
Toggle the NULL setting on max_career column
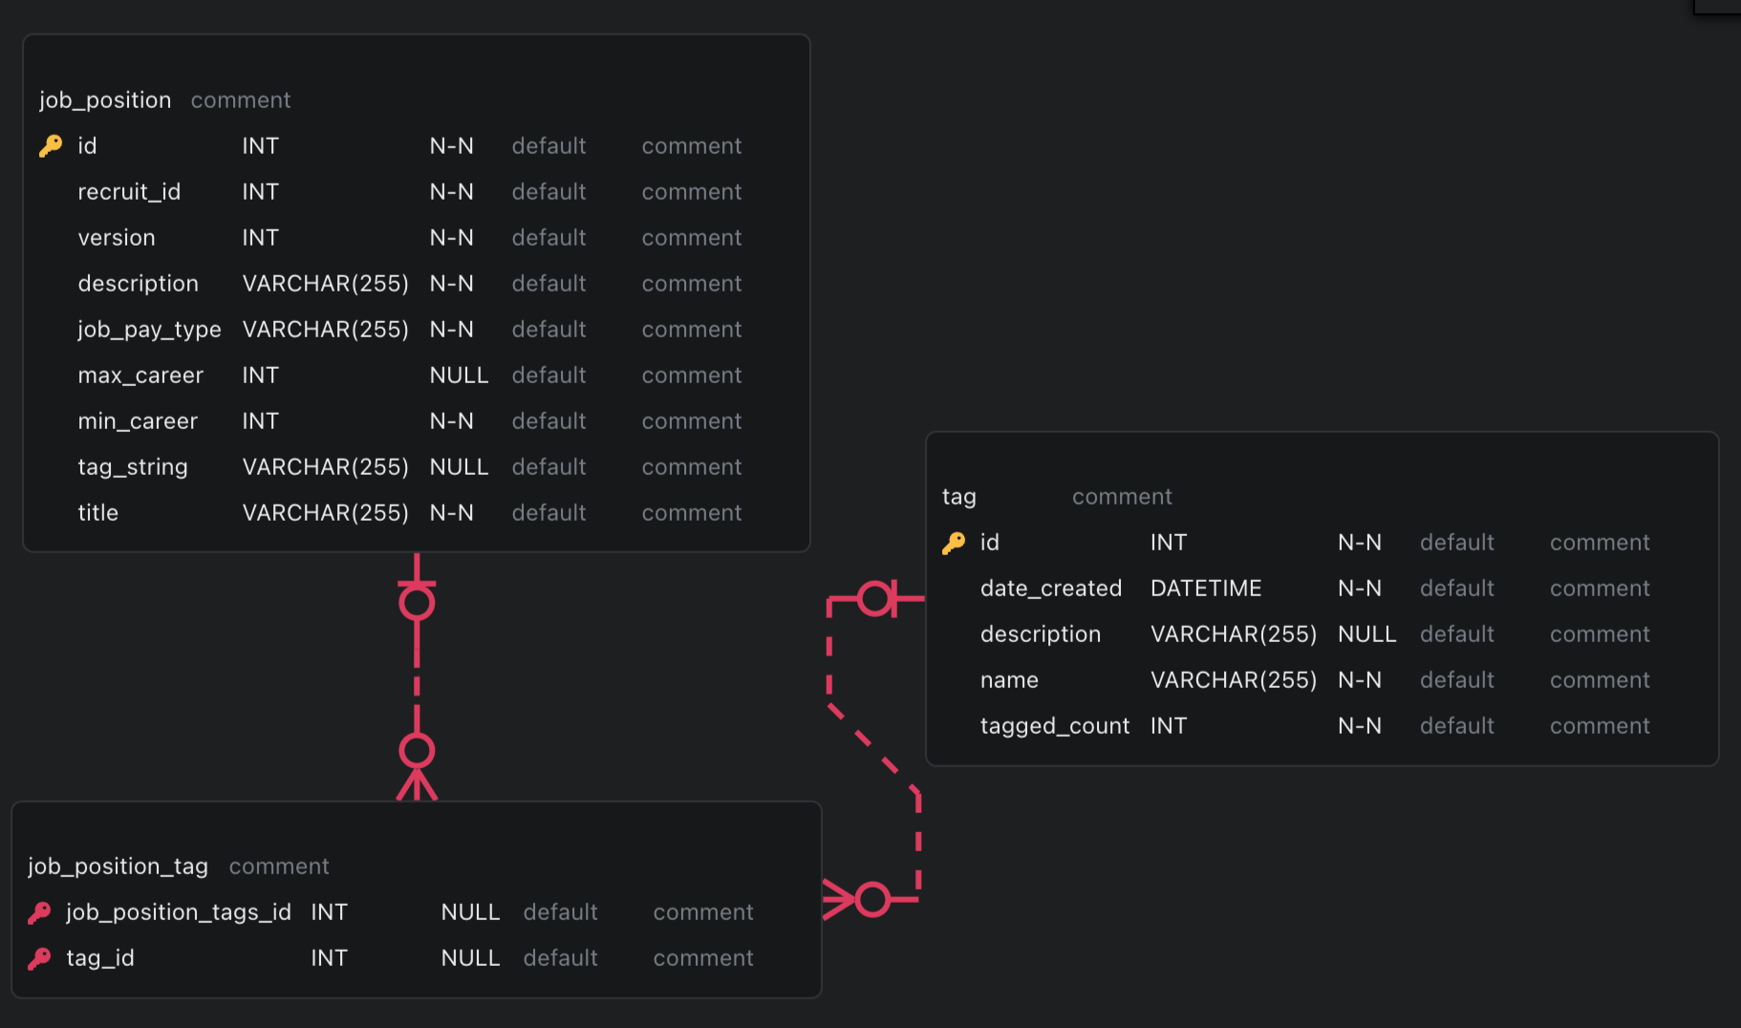tap(459, 375)
